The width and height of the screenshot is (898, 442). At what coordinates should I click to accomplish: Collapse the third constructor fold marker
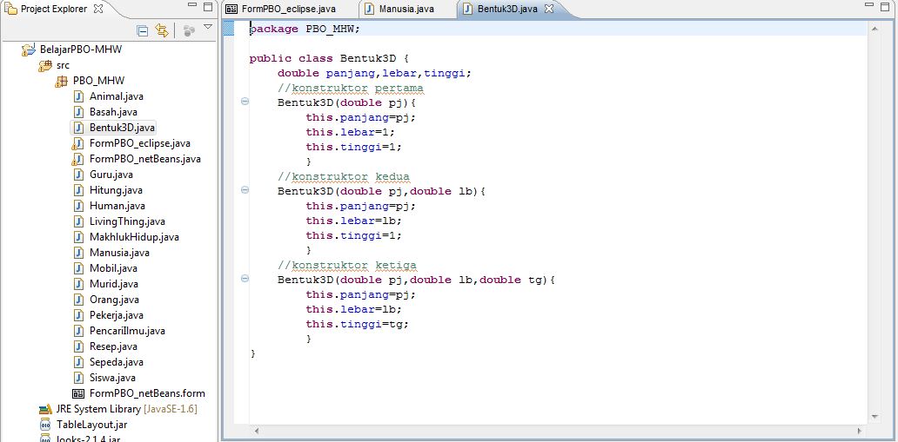pos(245,279)
